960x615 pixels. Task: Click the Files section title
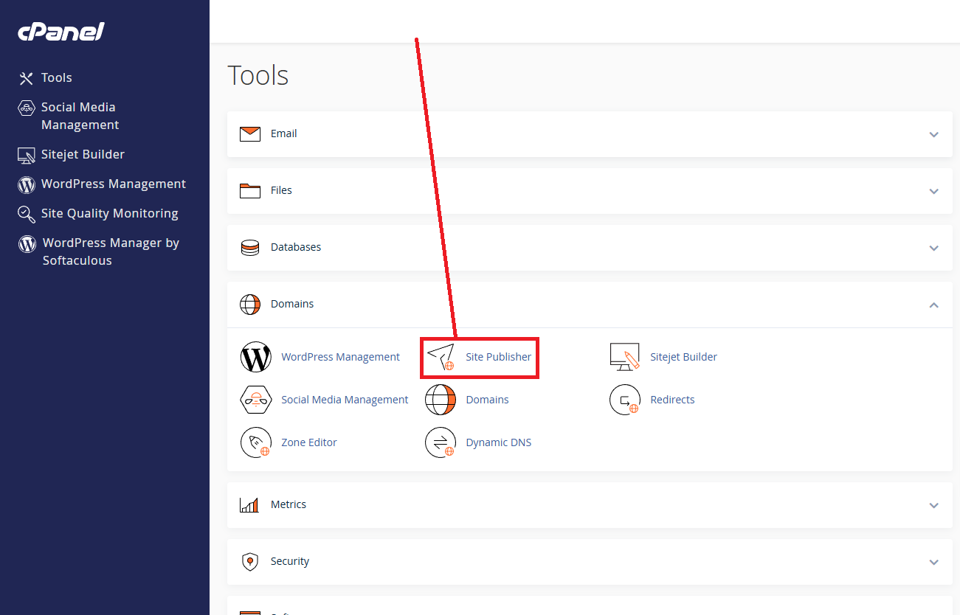(281, 190)
